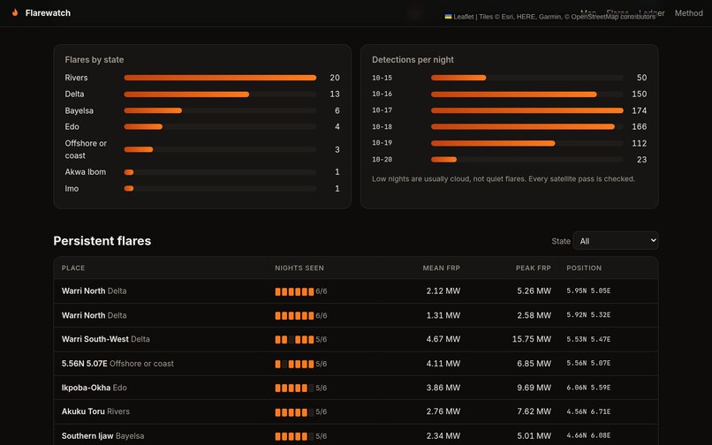712x445 pixels.
Task: Click the 10-18 night label
Action: tap(382, 126)
